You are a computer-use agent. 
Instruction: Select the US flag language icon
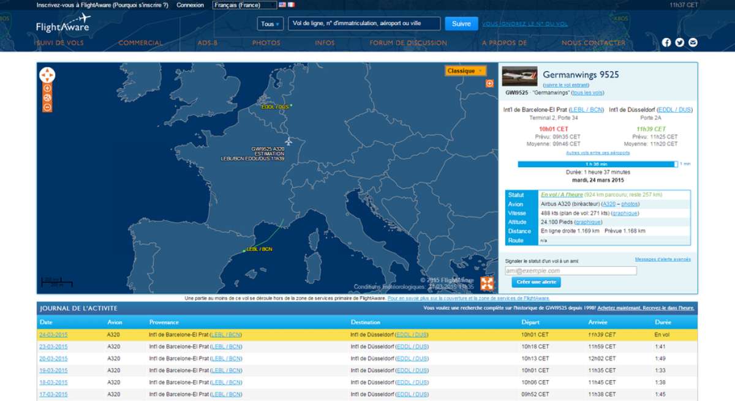click(282, 4)
